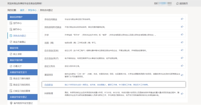Click the hand-pointer icon in 自主创业(实体) row

click(x=182, y=50)
